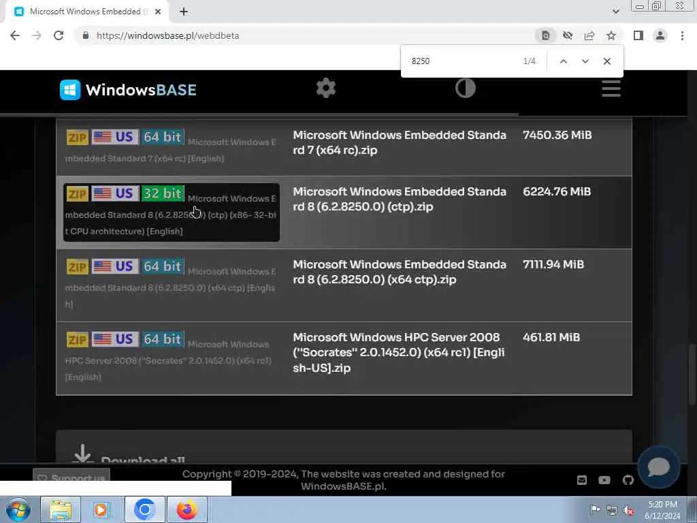This screenshot has height=523, width=697.
Task: Open the hamburger menu in site header
Action: pos(611,89)
